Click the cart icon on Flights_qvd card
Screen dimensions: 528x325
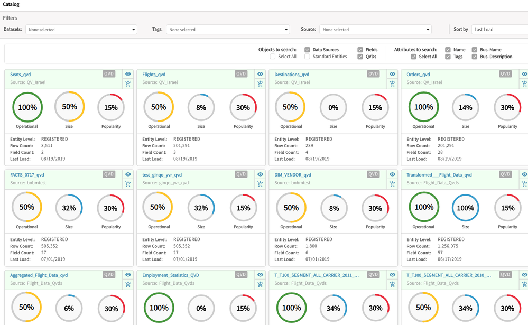(260, 83)
